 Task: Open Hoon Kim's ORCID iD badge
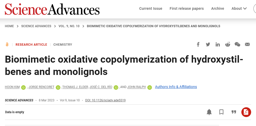(x=24, y=88)
